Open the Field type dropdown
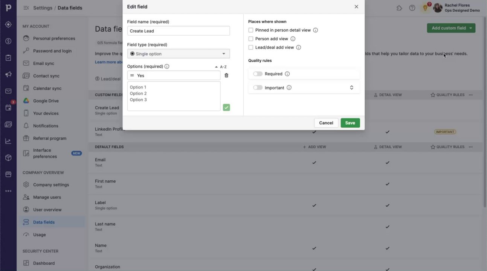487x271 pixels. [179, 54]
